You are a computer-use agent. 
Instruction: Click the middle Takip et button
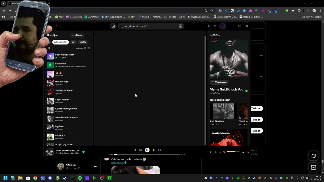point(256,120)
